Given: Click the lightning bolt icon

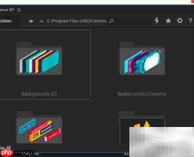Looking at the screenshot, I should [156, 21].
